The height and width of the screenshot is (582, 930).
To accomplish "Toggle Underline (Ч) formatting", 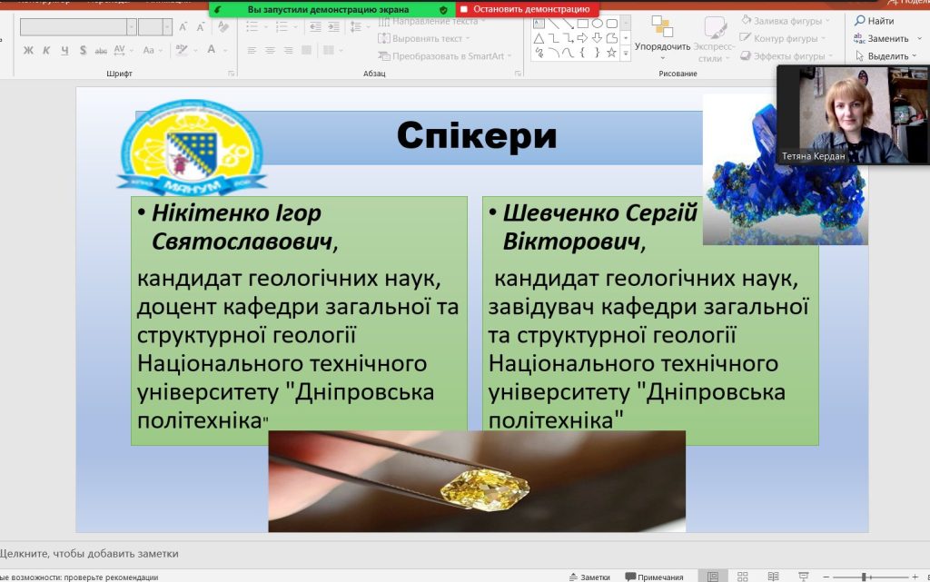I will (64, 50).
